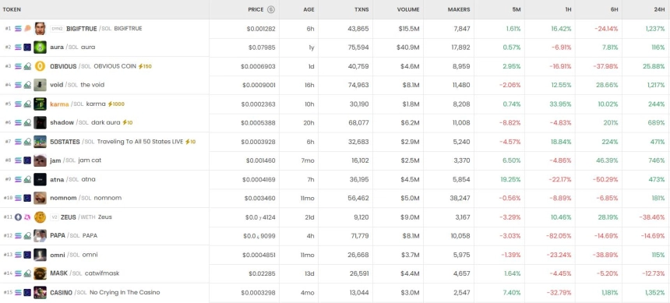
Task: Sort table by the VOLUME column header
Action: [408, 9]
